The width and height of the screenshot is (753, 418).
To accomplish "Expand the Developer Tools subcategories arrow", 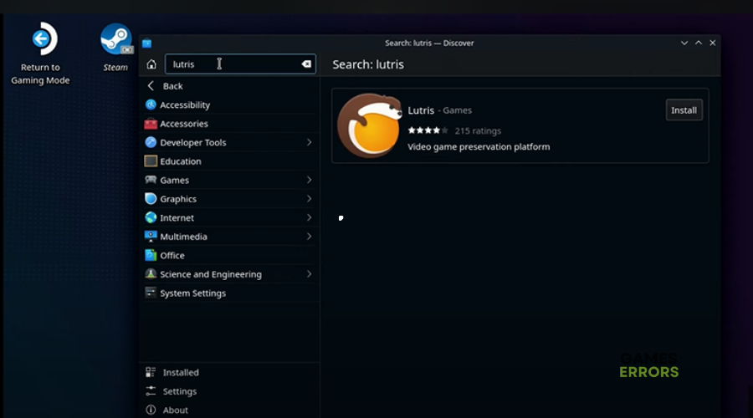I will [310, 142].
